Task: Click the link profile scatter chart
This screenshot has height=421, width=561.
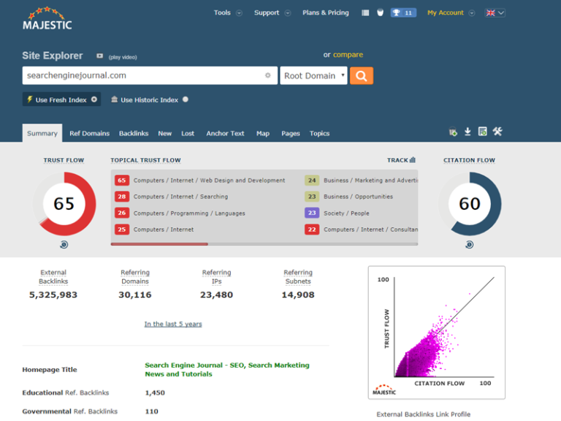Action: (437, 333)
